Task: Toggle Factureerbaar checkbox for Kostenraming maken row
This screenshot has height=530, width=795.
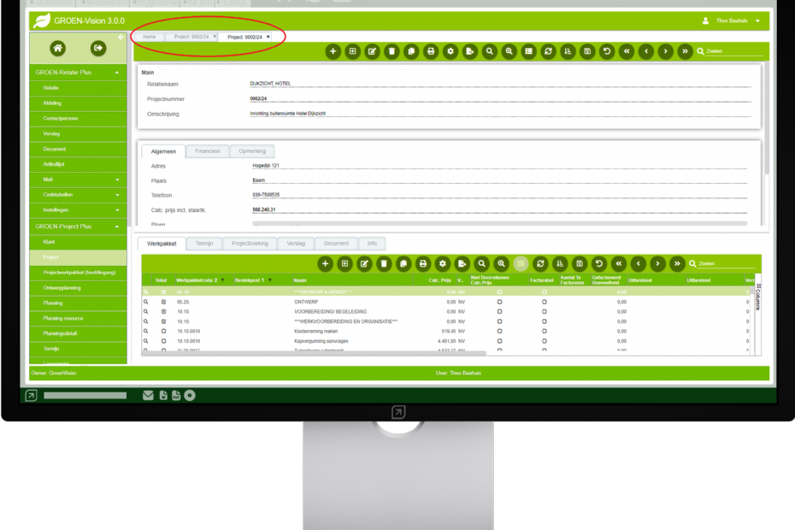Action: (545, 331)
